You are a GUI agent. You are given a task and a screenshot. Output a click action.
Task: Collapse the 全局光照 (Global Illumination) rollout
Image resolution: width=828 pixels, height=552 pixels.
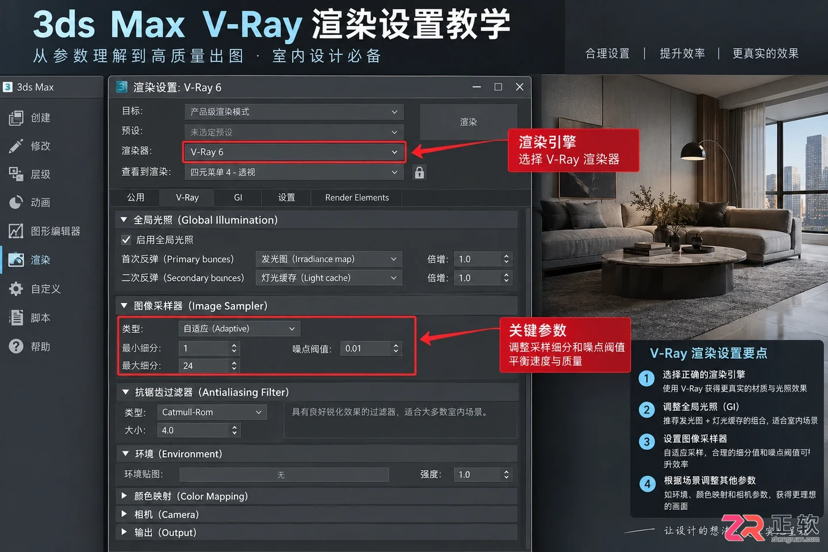click(x=124, y=220)
